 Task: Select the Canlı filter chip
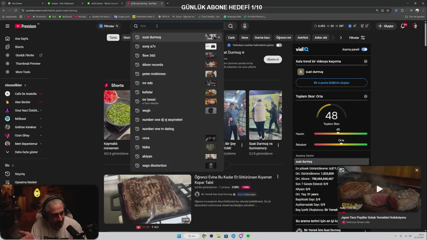point(231,38)
